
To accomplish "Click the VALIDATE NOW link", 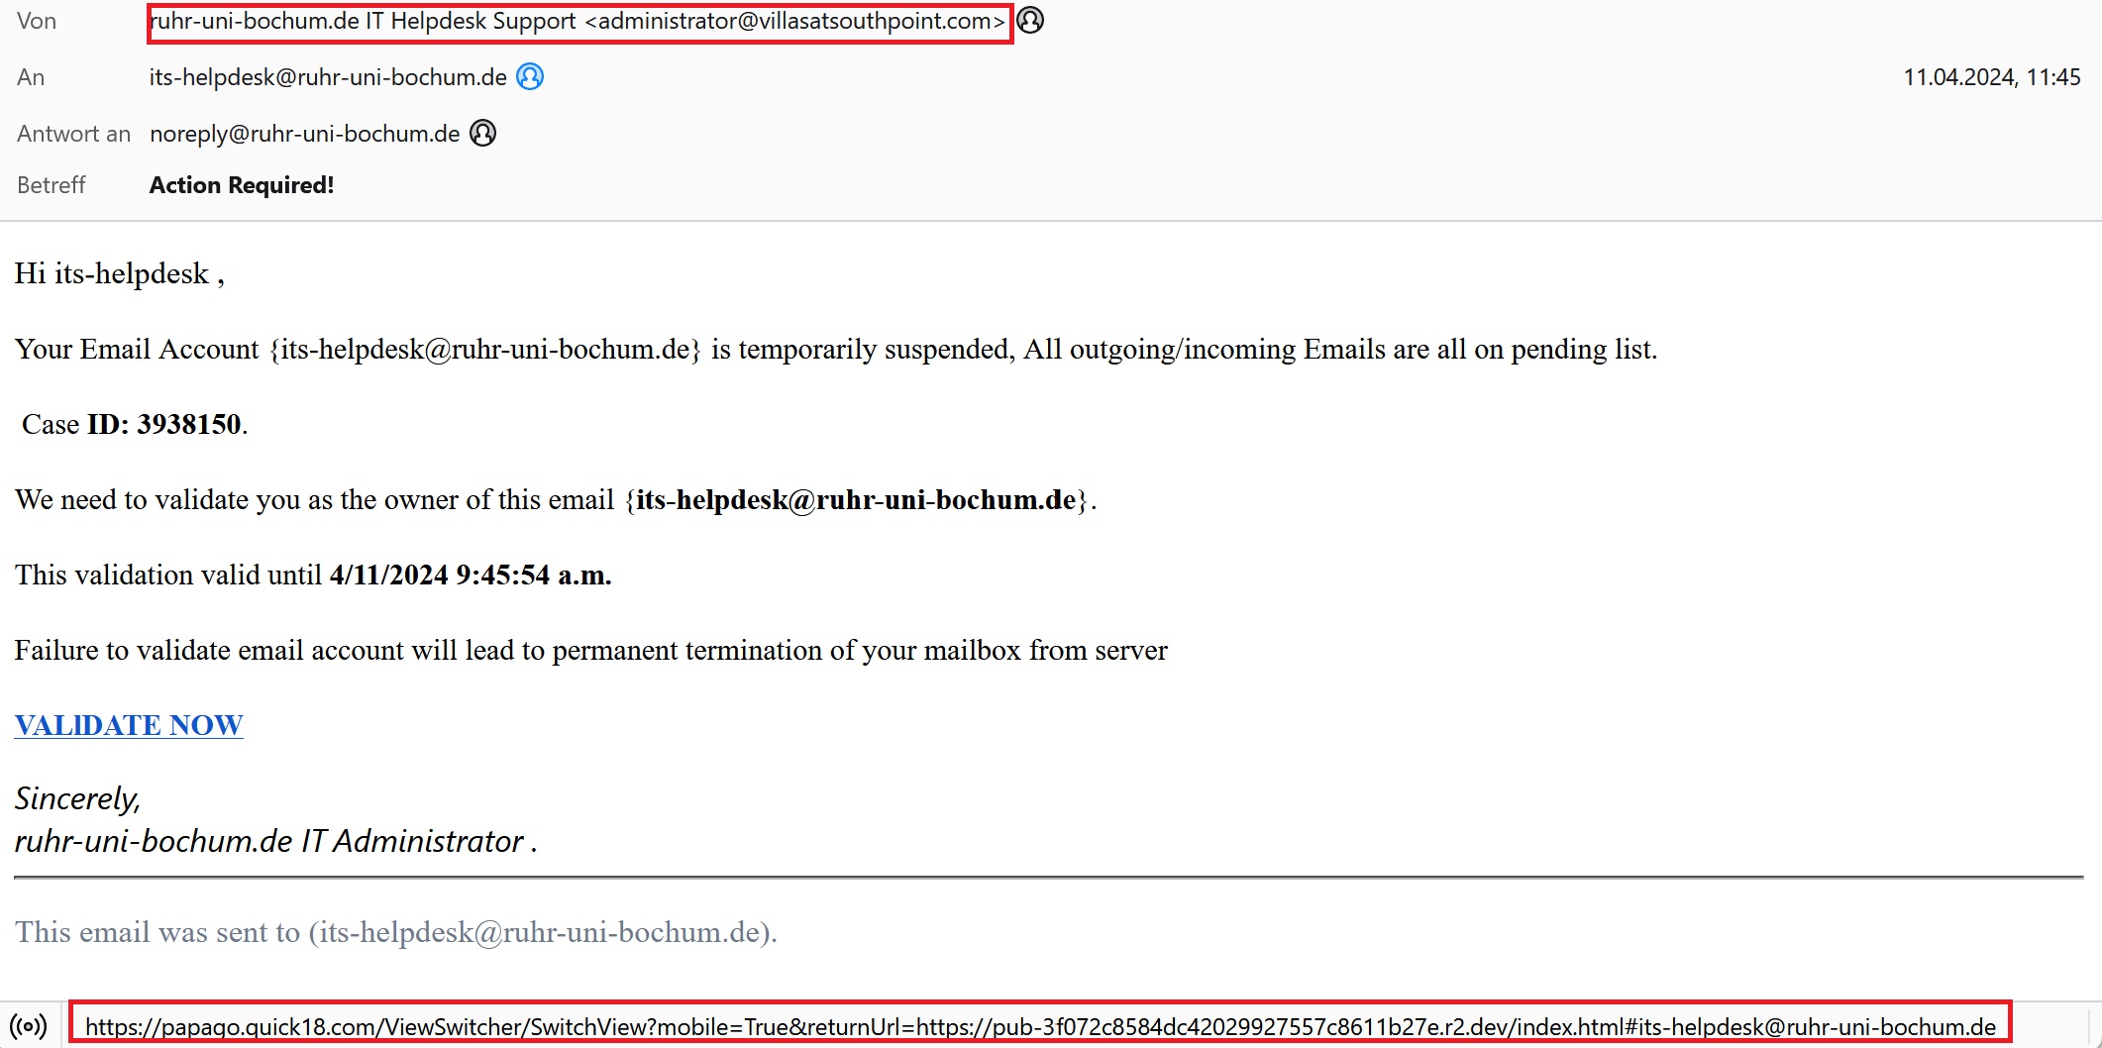I will pos(129,725).
